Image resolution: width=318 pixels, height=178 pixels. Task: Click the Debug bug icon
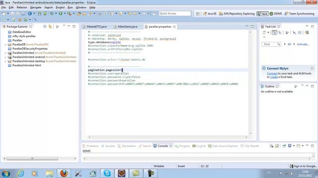click(x=52, y=14)
